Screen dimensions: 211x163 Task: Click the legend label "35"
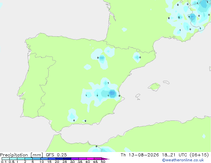coord(80,162)
